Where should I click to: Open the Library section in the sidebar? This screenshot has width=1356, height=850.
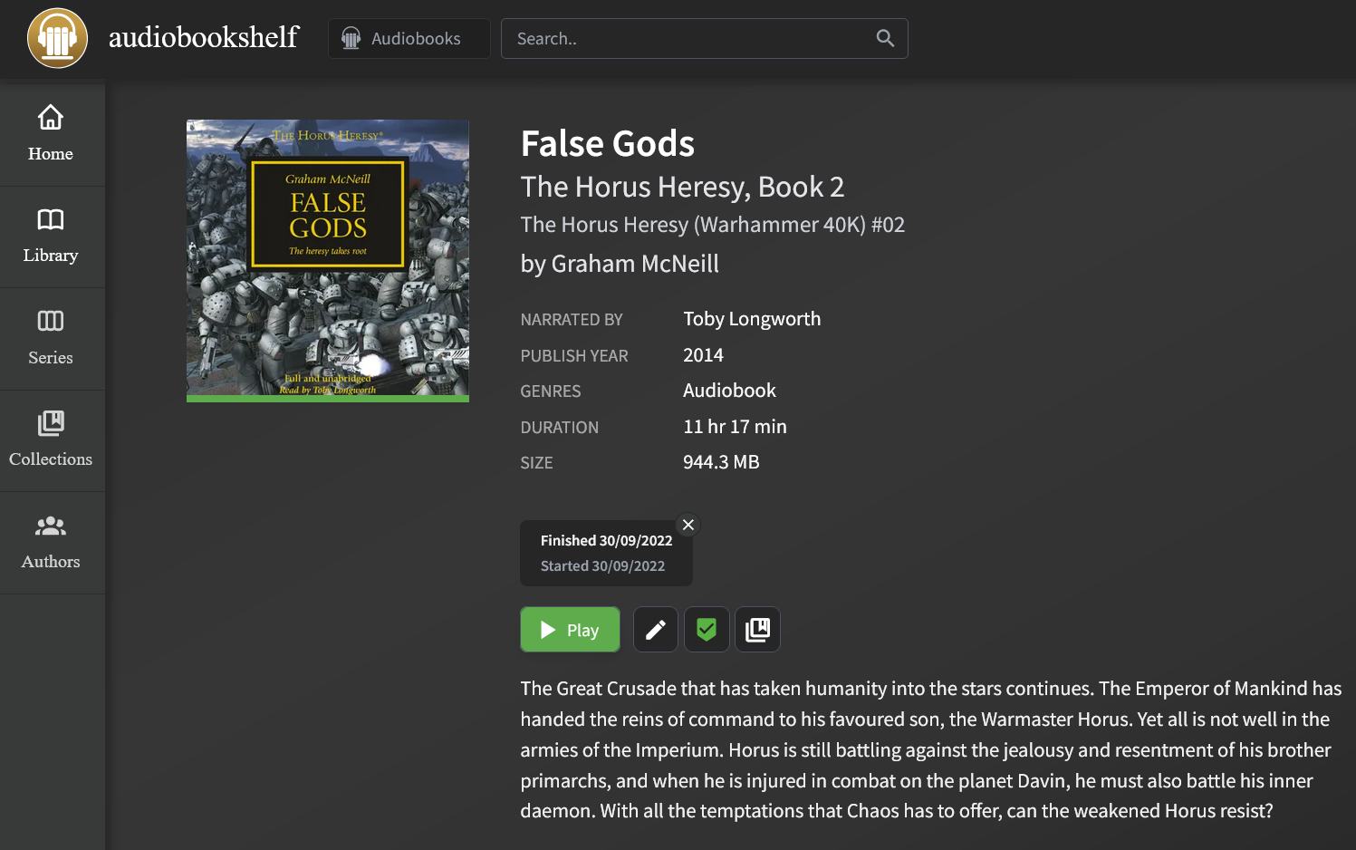[51, 236]
